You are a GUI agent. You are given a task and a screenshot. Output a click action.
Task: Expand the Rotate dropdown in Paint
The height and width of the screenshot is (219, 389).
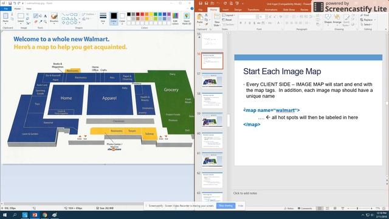click(x=29, y=23)
